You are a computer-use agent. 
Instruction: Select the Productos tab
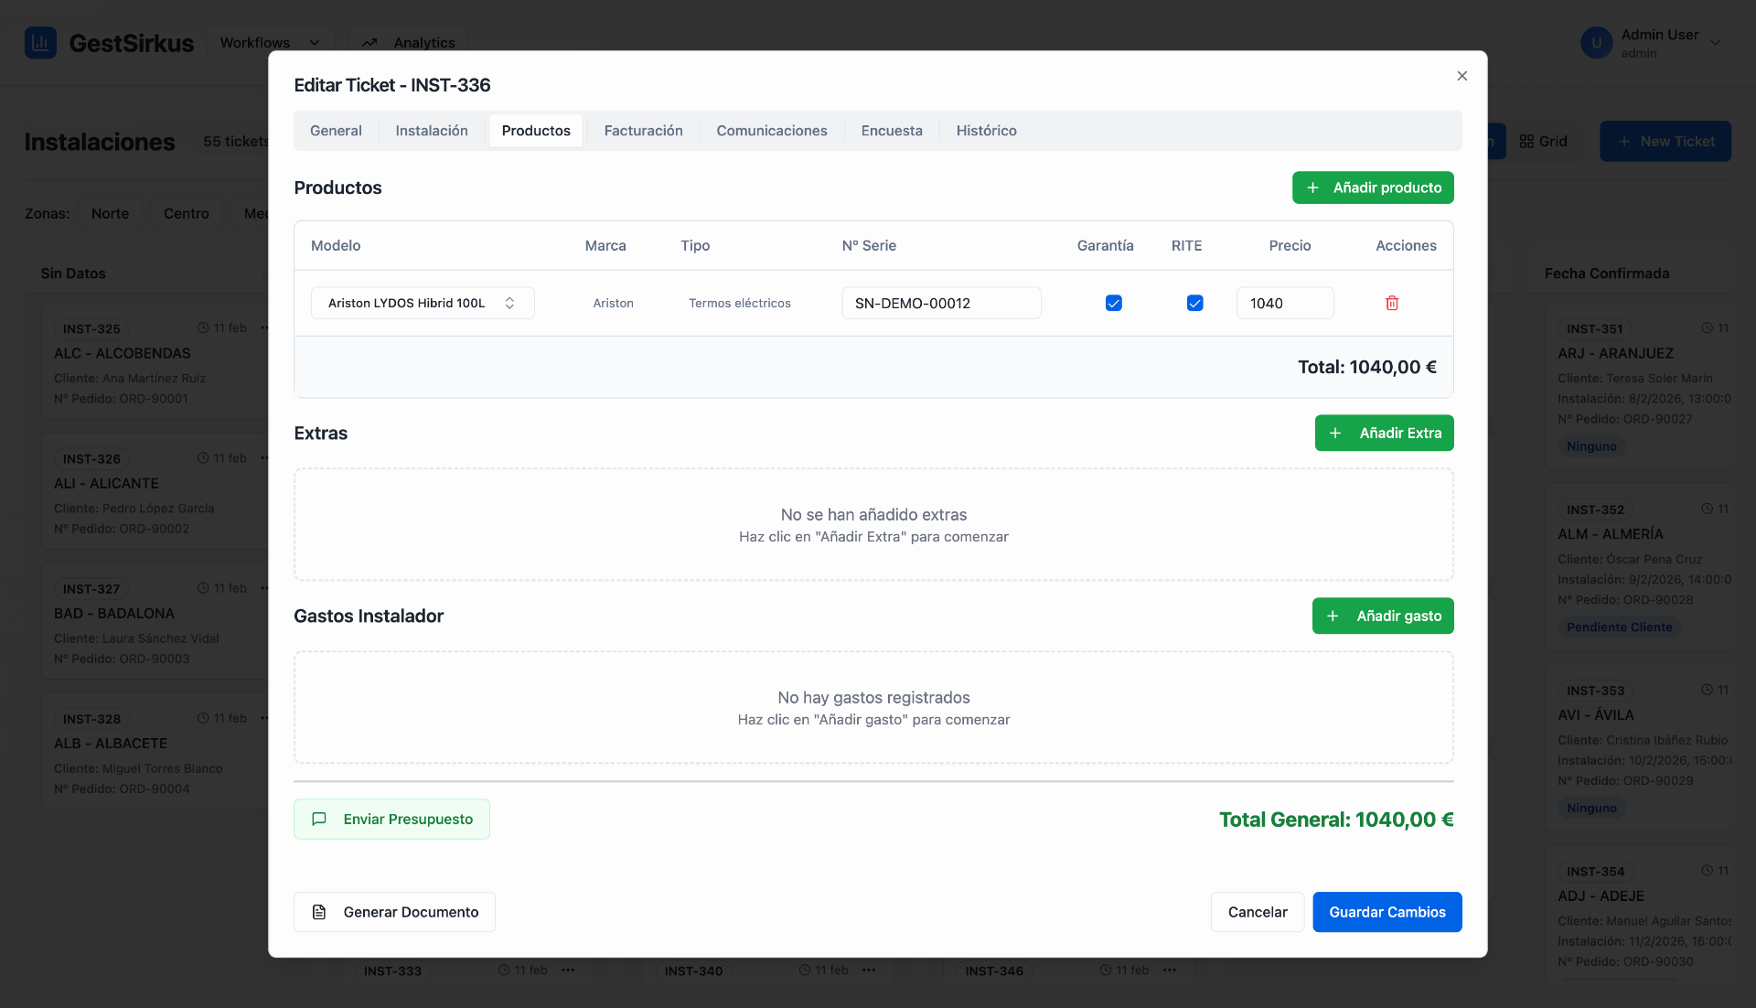pos(536,131)
